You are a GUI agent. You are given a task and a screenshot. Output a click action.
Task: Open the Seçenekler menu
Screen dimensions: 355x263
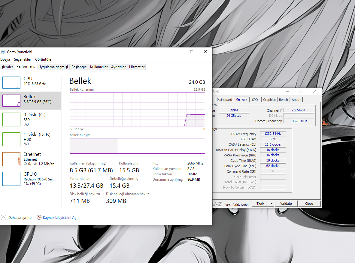coord(23,59)
